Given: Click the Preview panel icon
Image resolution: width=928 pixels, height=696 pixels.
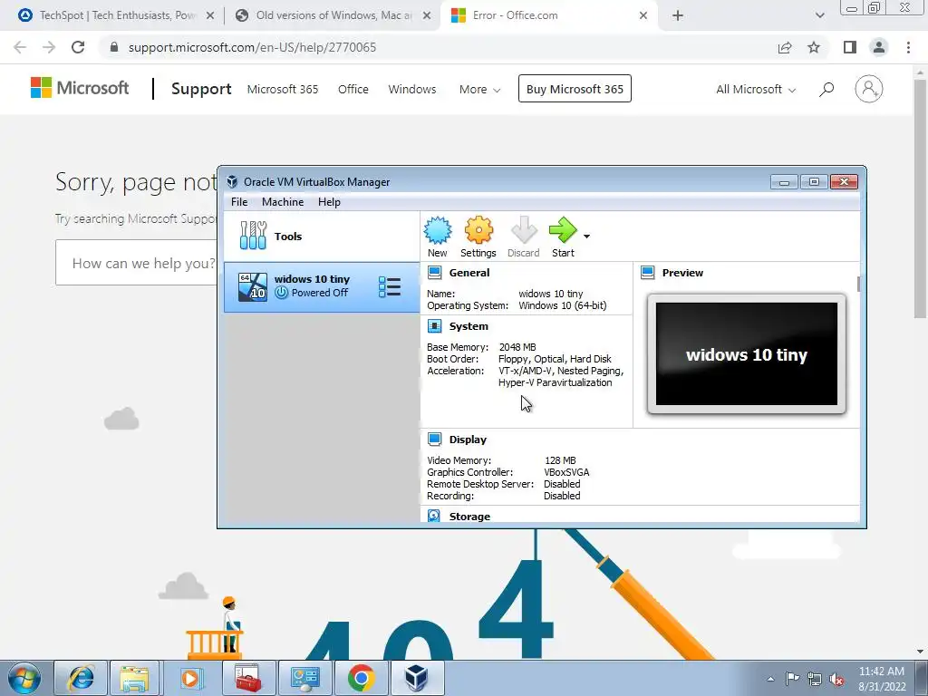Looking at the screenshot, I should [648, 273].
